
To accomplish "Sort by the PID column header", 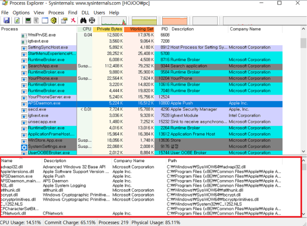I will coord(162,29).
